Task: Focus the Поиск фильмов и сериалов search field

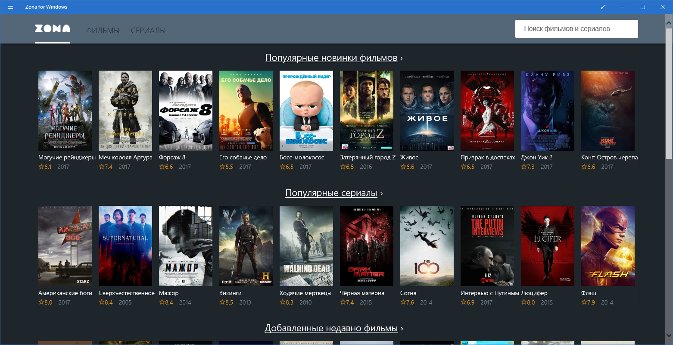Action: (576, 29)
